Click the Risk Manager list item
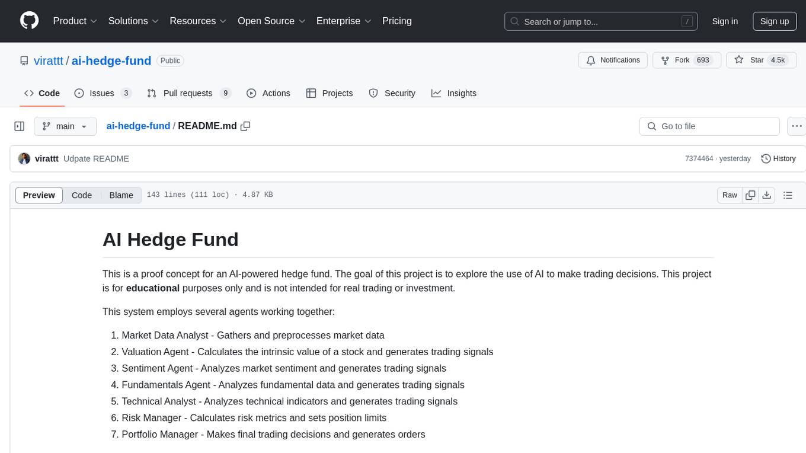 (254, 418)
